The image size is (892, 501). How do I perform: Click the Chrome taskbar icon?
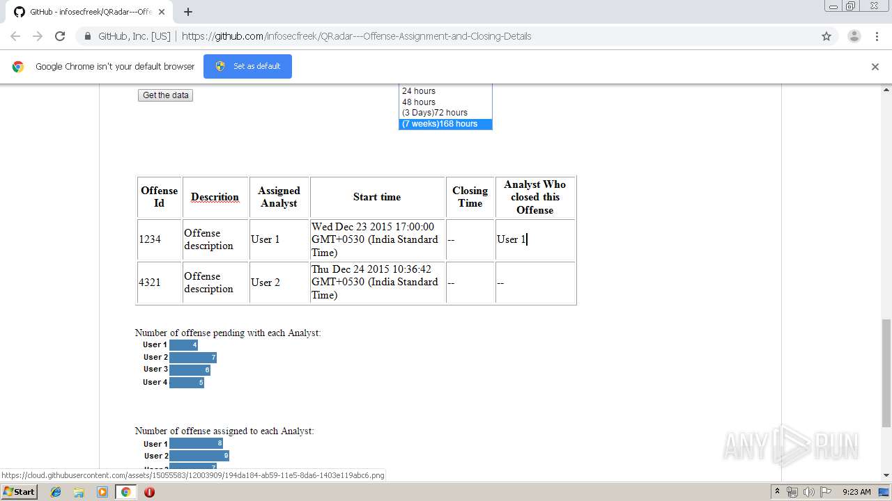coord(125,492)
